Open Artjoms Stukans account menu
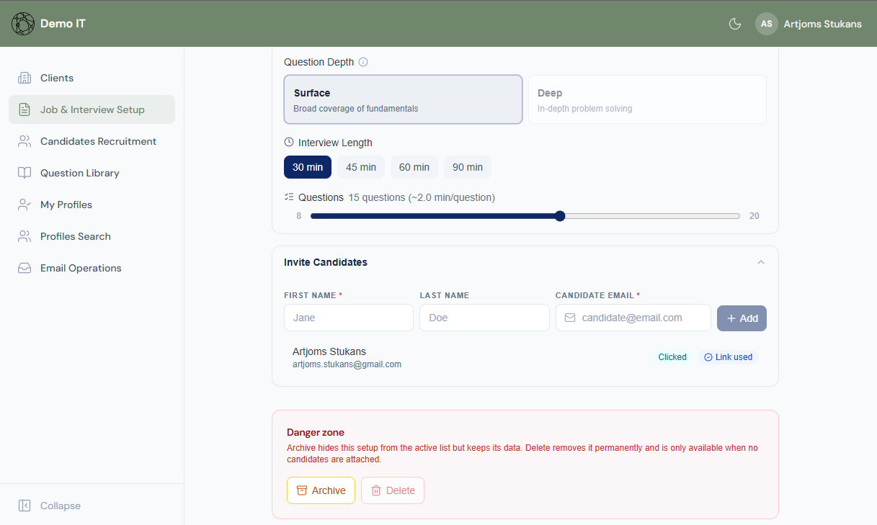Screen dimensions: 877x525 click(809, 24)
